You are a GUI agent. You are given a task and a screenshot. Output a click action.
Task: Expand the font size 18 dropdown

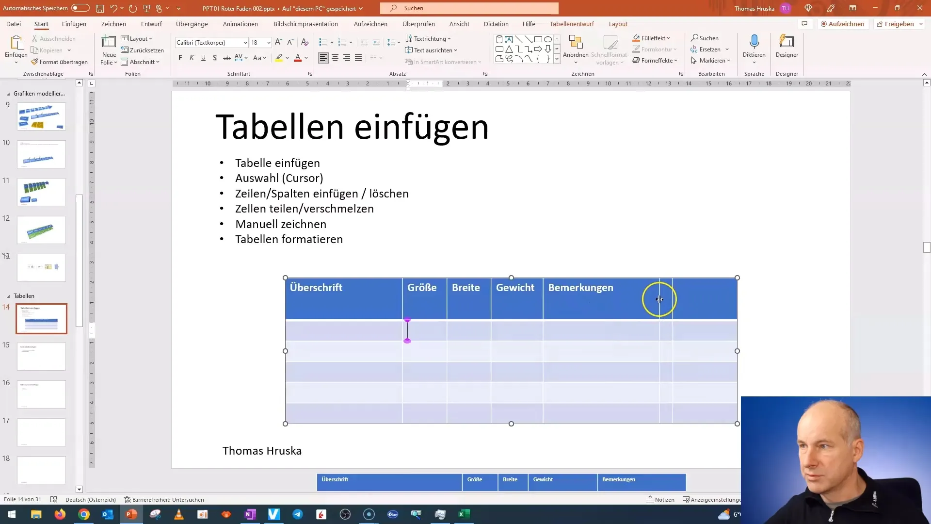[269, 42]
